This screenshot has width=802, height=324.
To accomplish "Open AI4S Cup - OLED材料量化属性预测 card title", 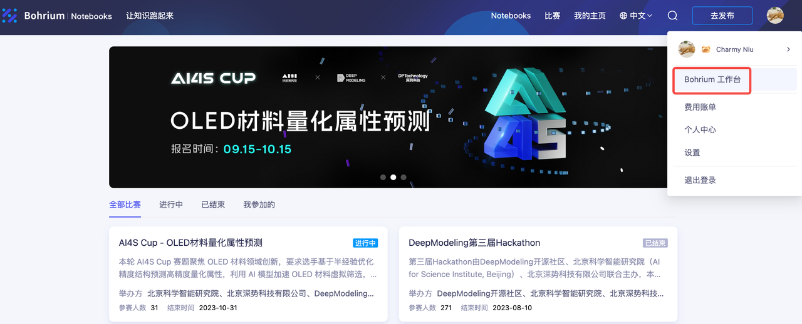I will (190, 243).
